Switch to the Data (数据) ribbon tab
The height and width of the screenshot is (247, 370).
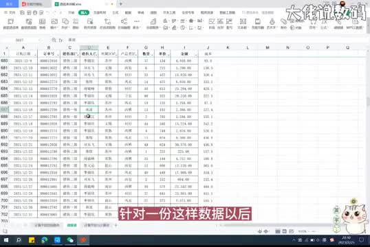click(128, 12)
